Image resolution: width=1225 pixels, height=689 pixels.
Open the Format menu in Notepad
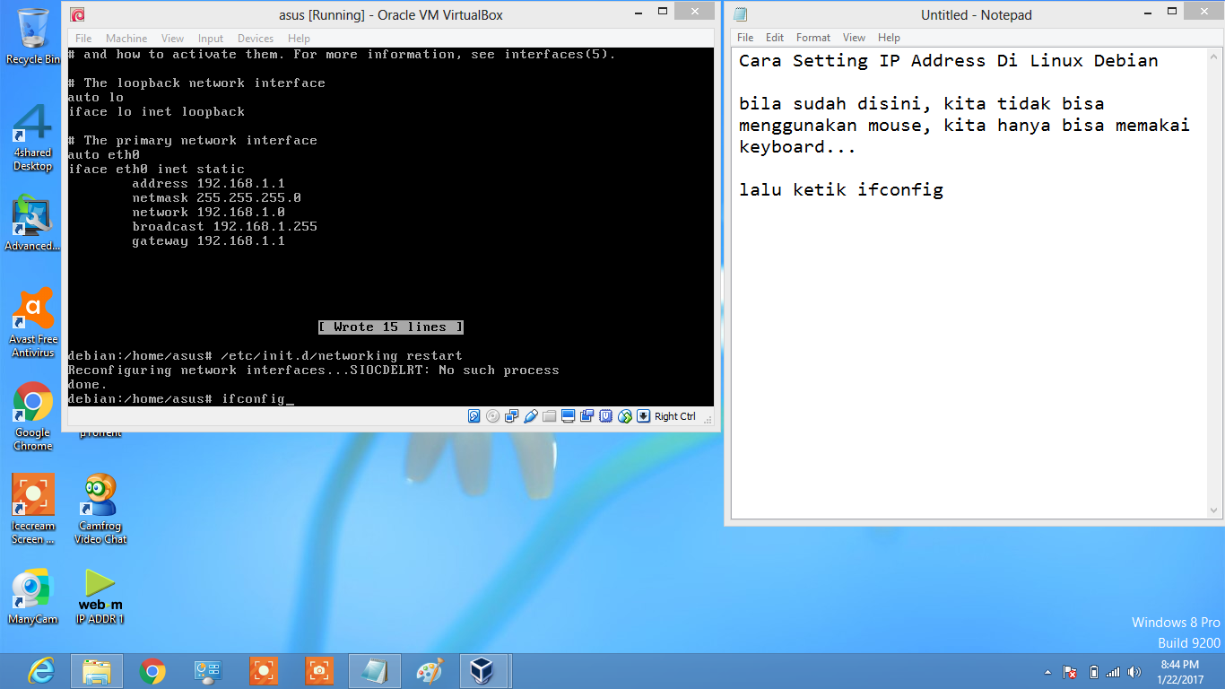812,38
